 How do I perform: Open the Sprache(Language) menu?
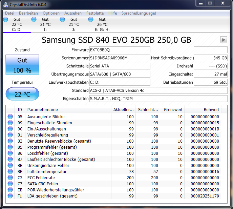(x=139, y=13)
